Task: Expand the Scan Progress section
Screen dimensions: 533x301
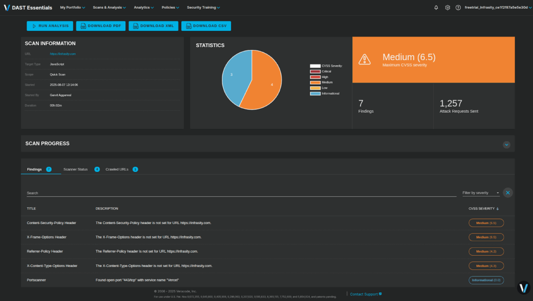Action: pyautogui.click(x=506, y=145)
